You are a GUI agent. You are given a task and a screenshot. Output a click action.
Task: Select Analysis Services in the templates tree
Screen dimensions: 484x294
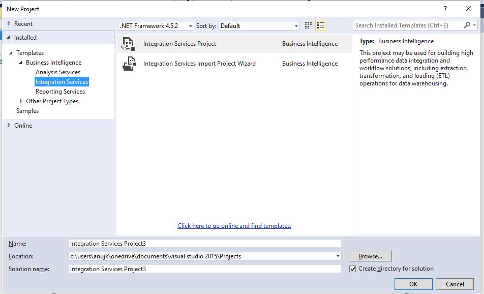coord(57,72)
